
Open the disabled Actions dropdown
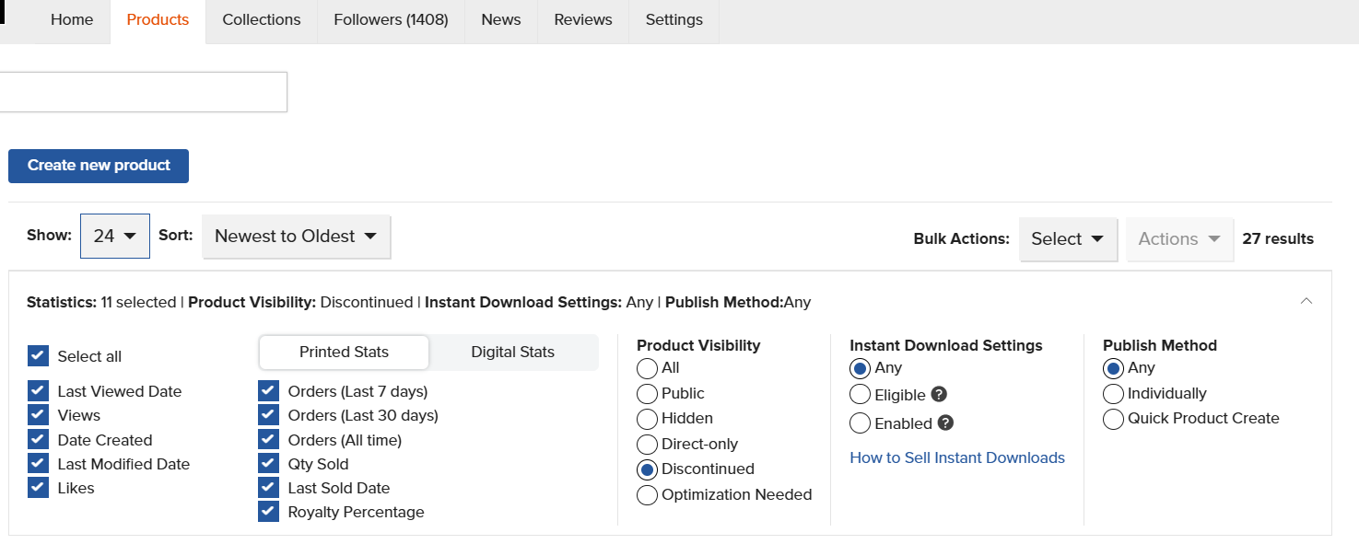[x=1180, y=239]
